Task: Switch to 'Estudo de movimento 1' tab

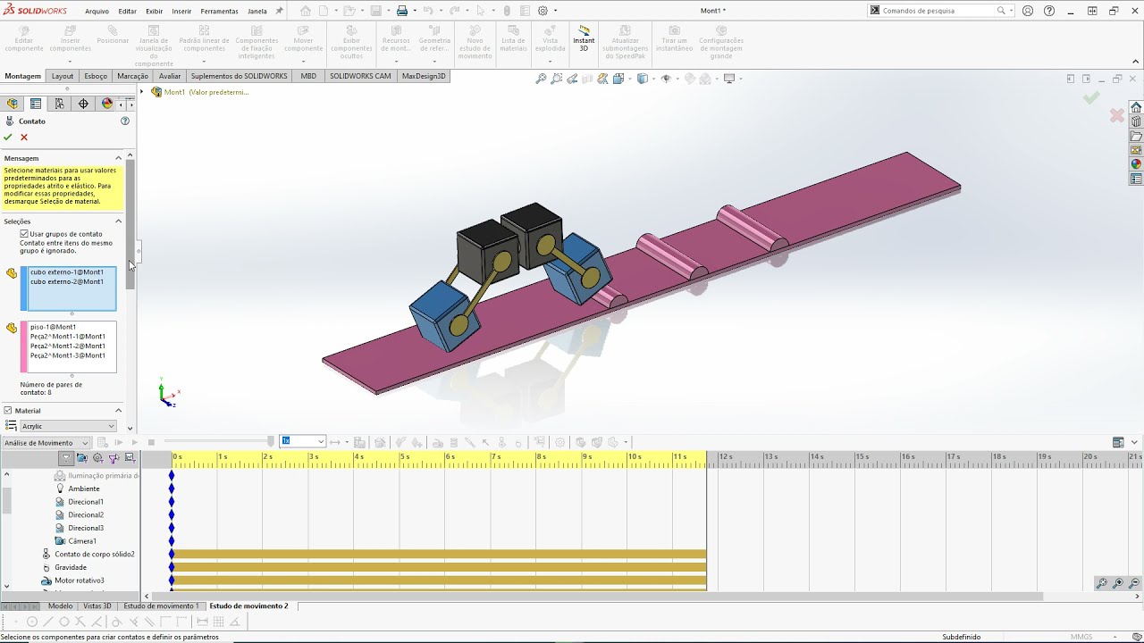Action: pos(161,606)
